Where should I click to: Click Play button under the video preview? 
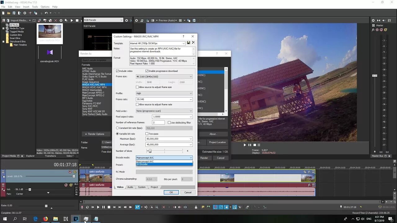coord(245,145)
